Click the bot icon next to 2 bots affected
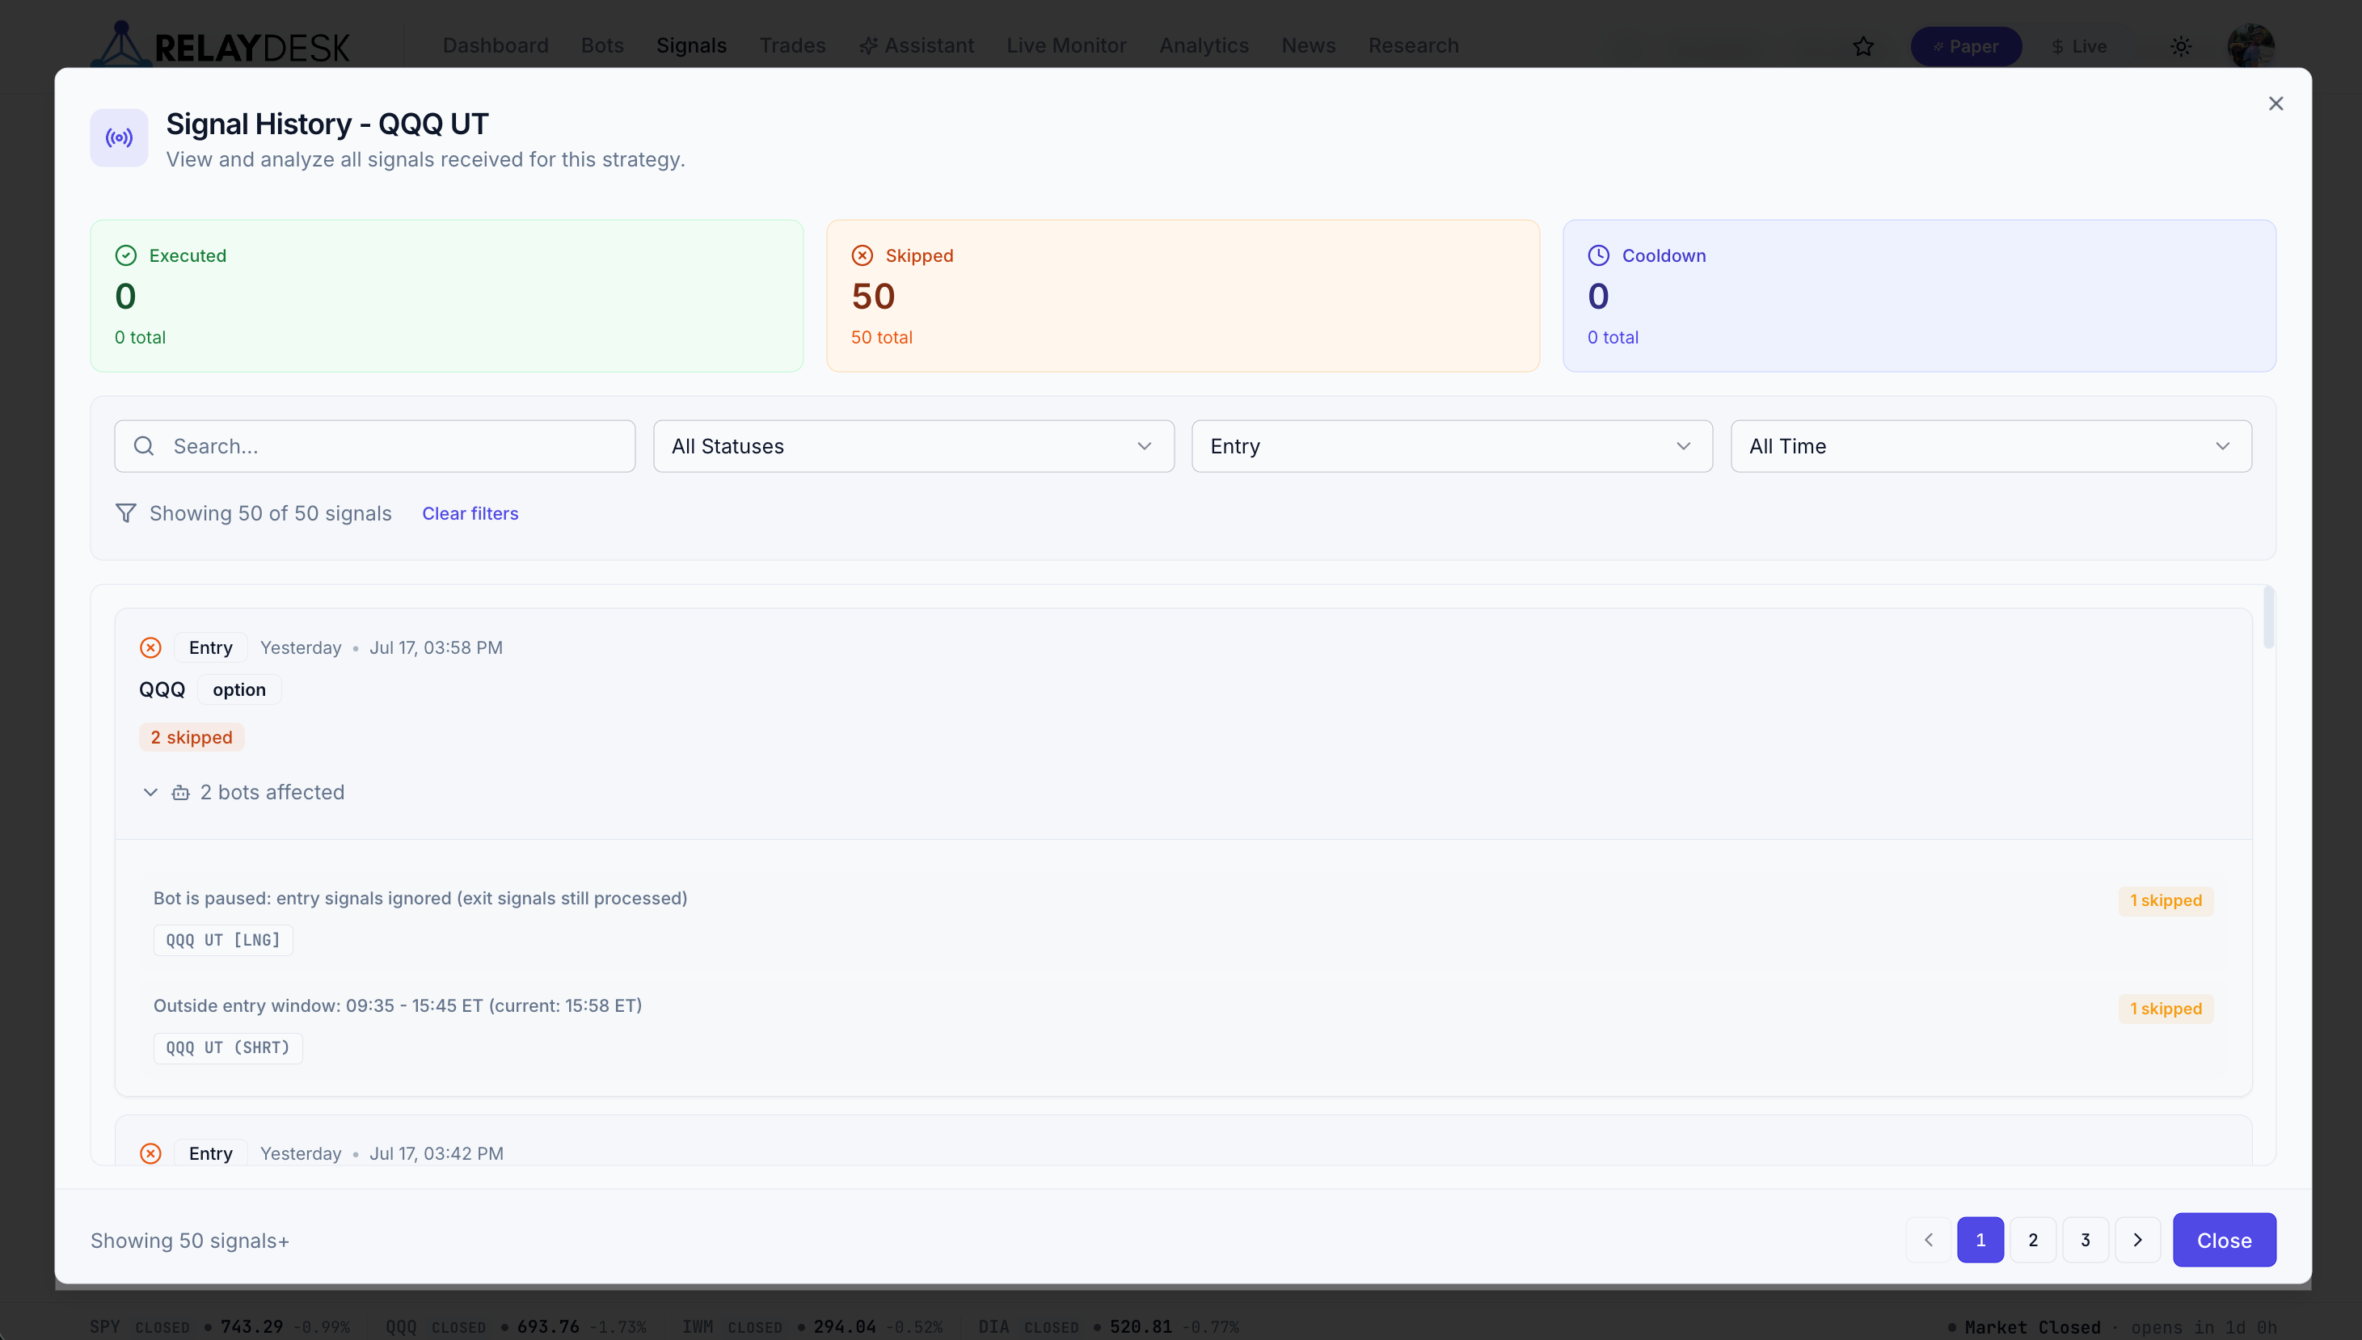The height and width of the screenshot is (1340, 2362). click(180, 792)
